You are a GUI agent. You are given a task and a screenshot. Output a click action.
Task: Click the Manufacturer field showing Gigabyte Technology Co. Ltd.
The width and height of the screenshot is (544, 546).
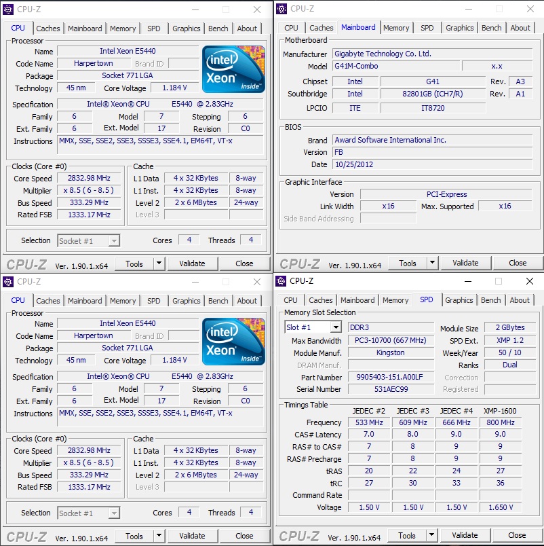pyautogui.click(x=432, y=54)
